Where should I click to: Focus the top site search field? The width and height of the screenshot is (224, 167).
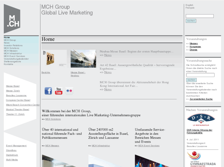200,16
